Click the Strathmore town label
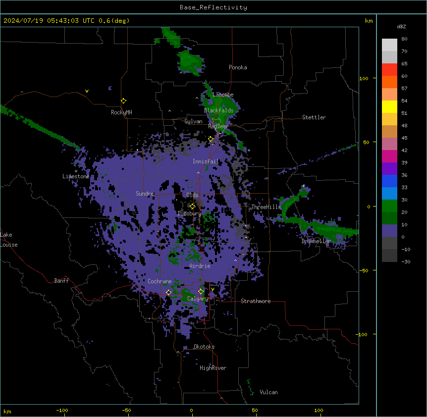The image size is (427, 417). click(x=256, y=301)
